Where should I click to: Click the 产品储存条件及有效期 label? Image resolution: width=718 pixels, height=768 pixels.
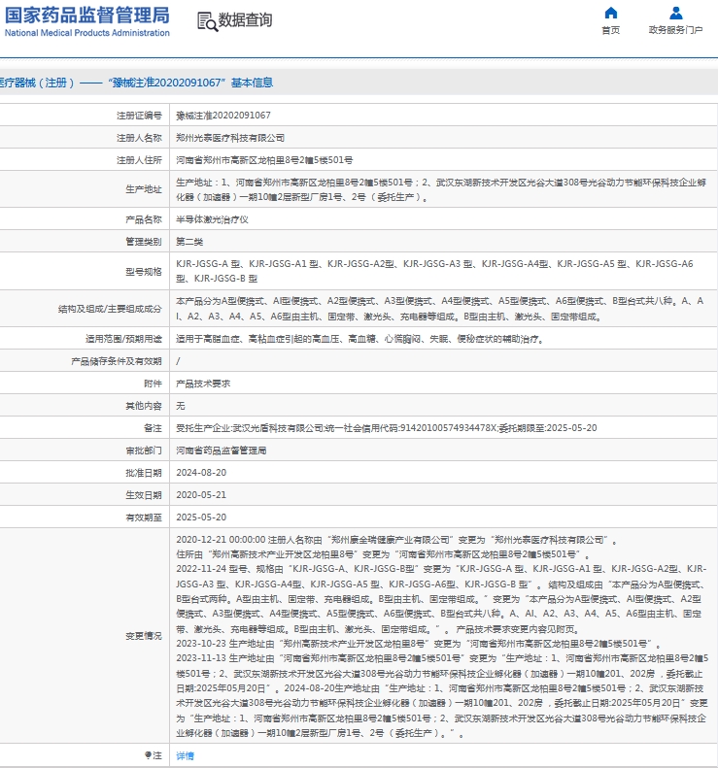tap(117, 361)
